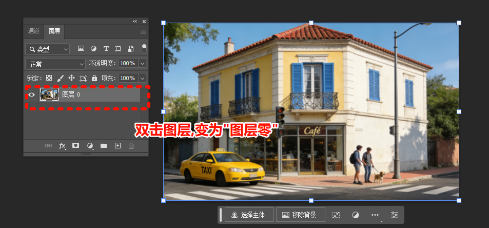
Task: Click the 选择主体 button
Action: point(249,215)
